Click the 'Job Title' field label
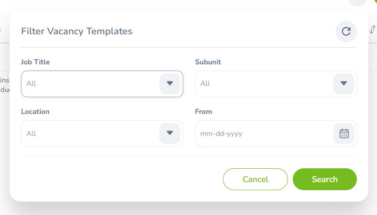Viewport: 377px width, 215px height. tap(35, 62)
